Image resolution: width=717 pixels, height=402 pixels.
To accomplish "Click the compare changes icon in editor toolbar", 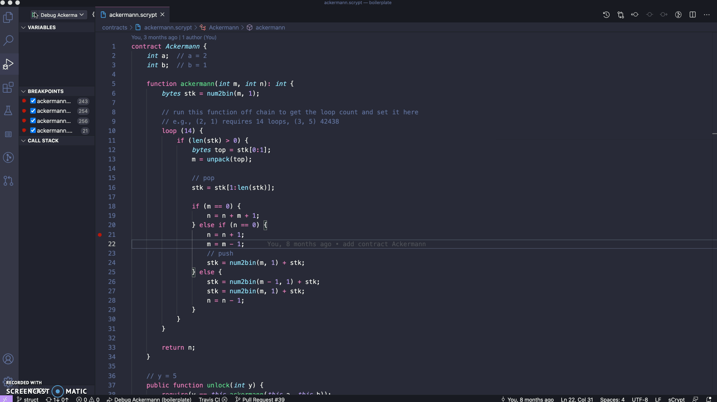I will coord(621,15).
